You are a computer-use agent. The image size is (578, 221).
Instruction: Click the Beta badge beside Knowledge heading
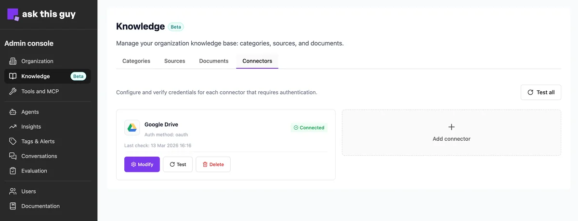pos(176,27)
